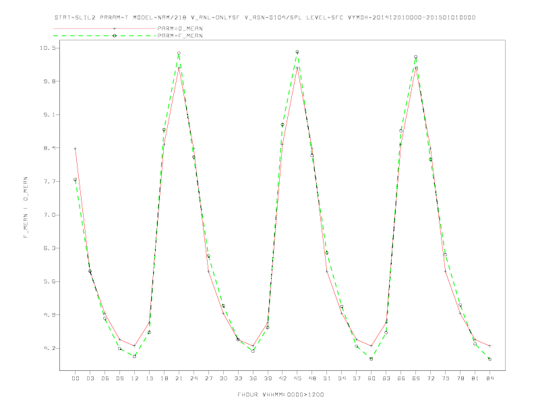The width and height of the screenshot is (534, 412).
Task: Click the x-axis tick label 72
Action: (430, 378)
